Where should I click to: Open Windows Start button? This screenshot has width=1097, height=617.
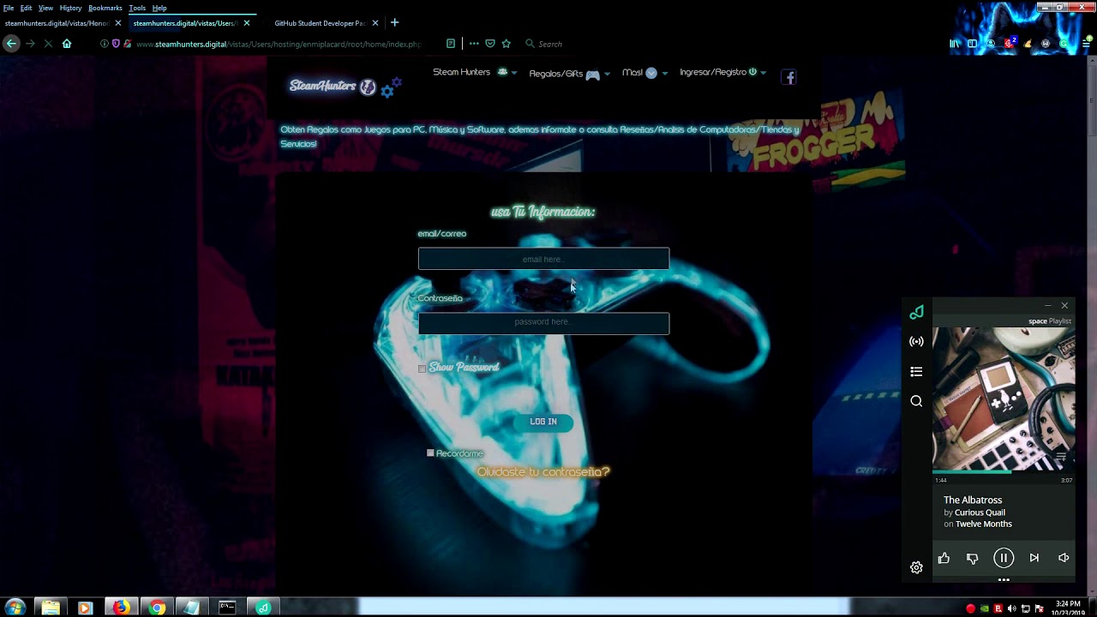coord(15,608)
